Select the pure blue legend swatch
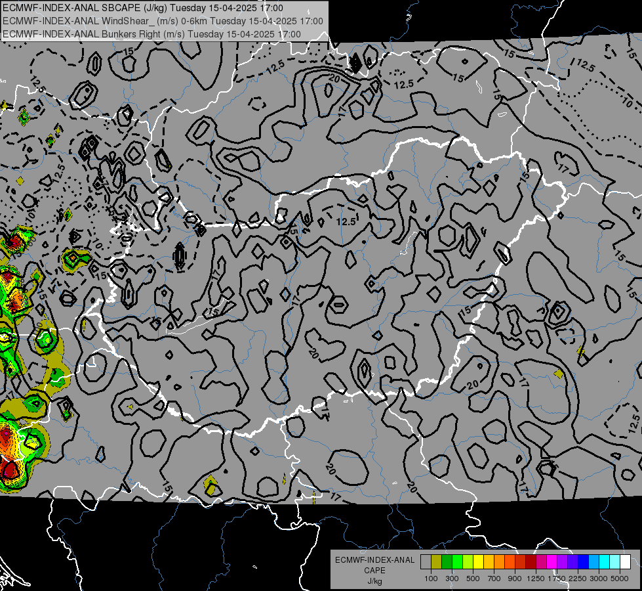This screenshot has height=591, width=642. coord(584,562)
